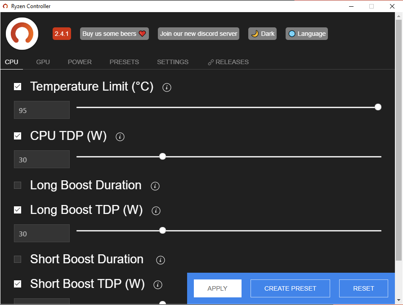Go to the SETTINGS tab

tap(173, 62)
